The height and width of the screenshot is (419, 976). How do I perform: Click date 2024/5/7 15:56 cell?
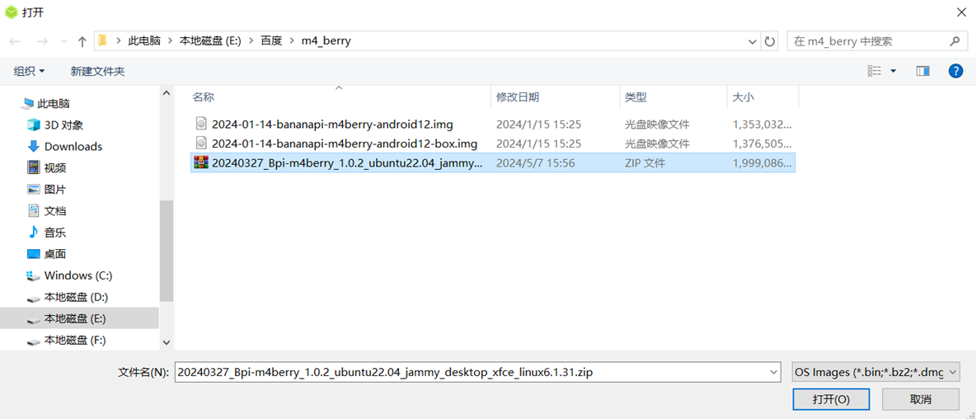coord(535,163)
